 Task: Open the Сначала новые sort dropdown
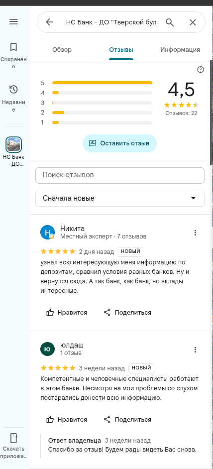[x=119, y=199]
